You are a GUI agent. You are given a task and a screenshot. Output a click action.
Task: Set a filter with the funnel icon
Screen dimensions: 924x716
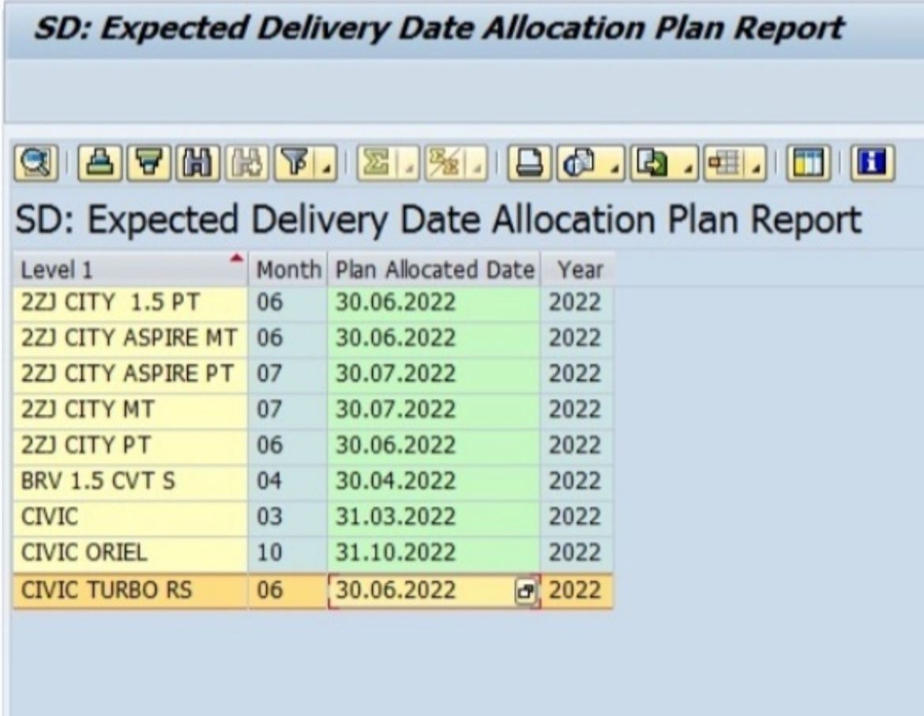point(295,163)
